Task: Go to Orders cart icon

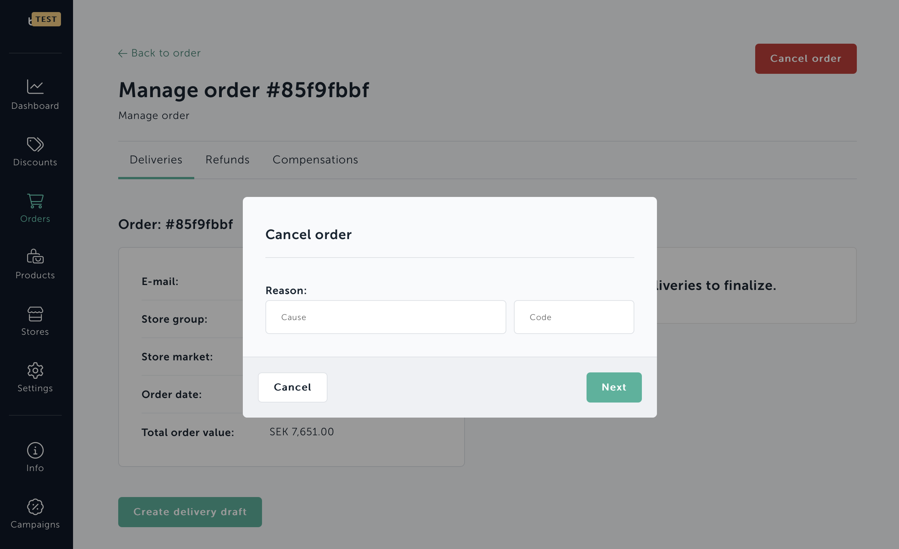Action: (35, 201)
